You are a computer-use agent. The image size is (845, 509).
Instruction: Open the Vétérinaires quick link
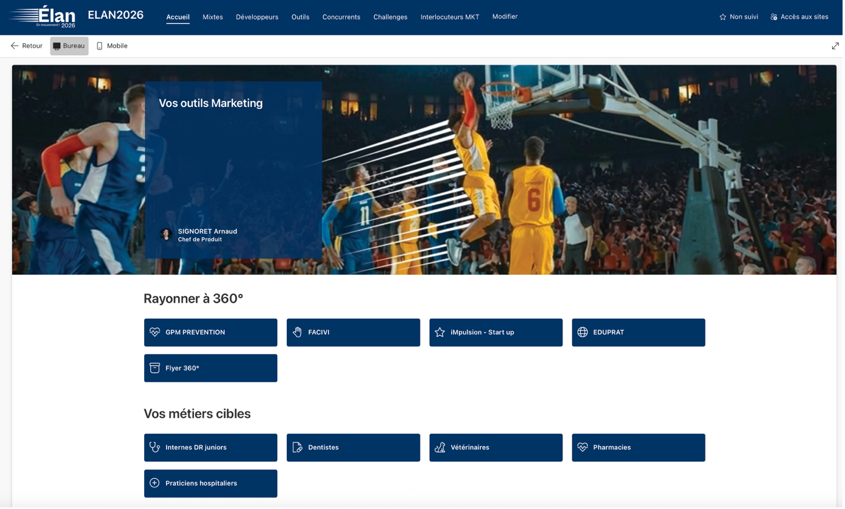(x=495, y=448)
